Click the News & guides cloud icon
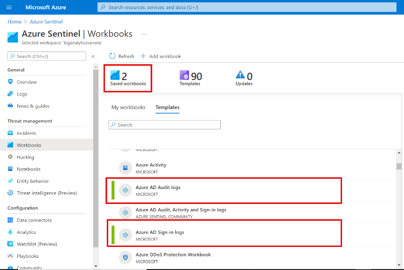The width and height of the screenshot is (404, 270). 10,106
